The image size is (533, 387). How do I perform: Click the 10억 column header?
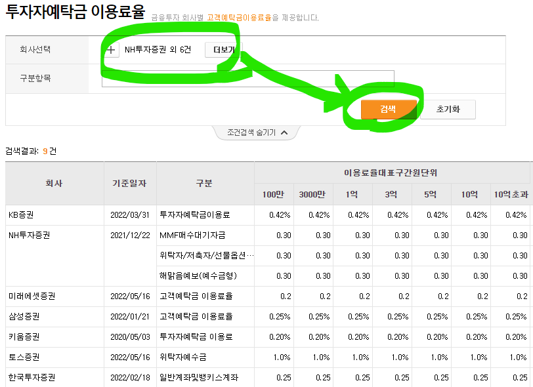[x=471, y=194]
